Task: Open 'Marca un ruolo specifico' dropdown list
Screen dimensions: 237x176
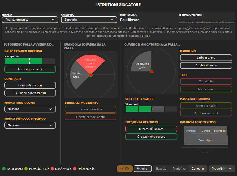Action: tap(30, 125)
